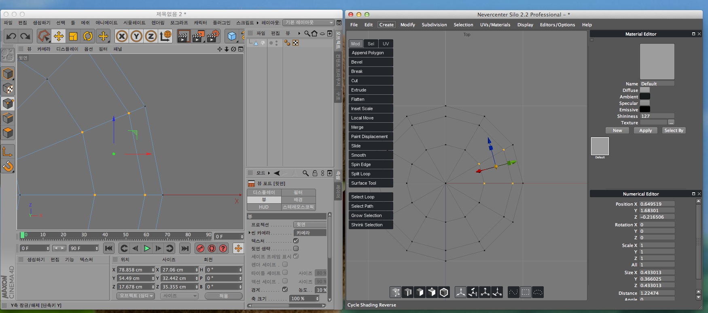708x313 pixels.
Task: Activate the Rotate tool in Cinema 4D toolbar
Action: click(x=88, y=36)
